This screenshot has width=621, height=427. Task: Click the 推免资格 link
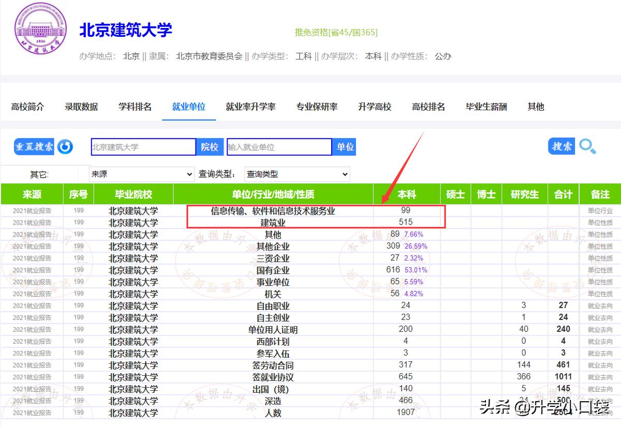[336, 32]
